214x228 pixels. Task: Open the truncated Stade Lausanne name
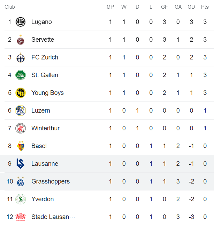point(53,217)
